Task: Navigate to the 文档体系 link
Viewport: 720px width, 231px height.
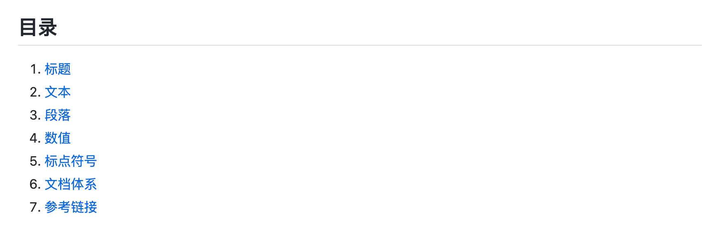Action: pyautogui.click(x=71, y=184)
